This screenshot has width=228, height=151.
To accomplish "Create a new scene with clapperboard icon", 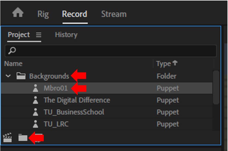I will [x=7, y=137].
